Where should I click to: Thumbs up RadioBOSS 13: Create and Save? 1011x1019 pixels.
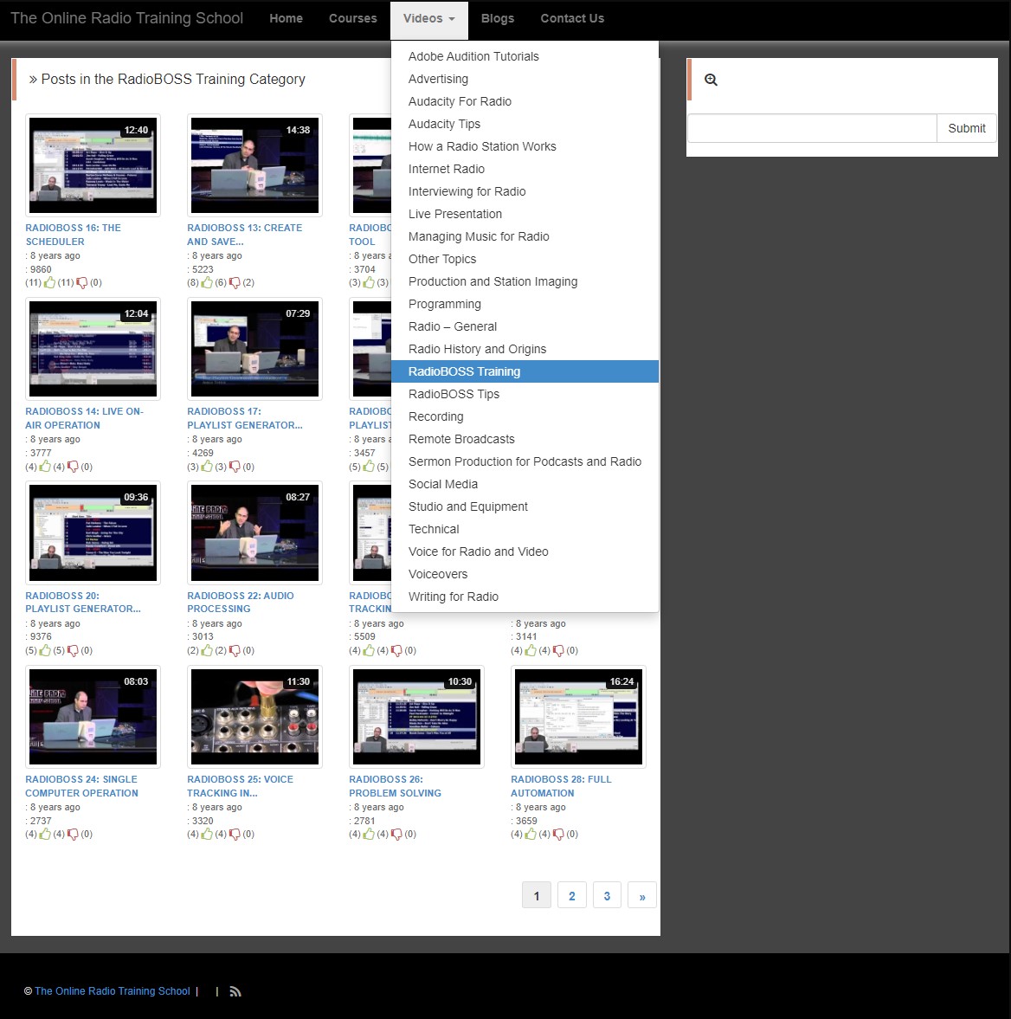click(207, 283)
